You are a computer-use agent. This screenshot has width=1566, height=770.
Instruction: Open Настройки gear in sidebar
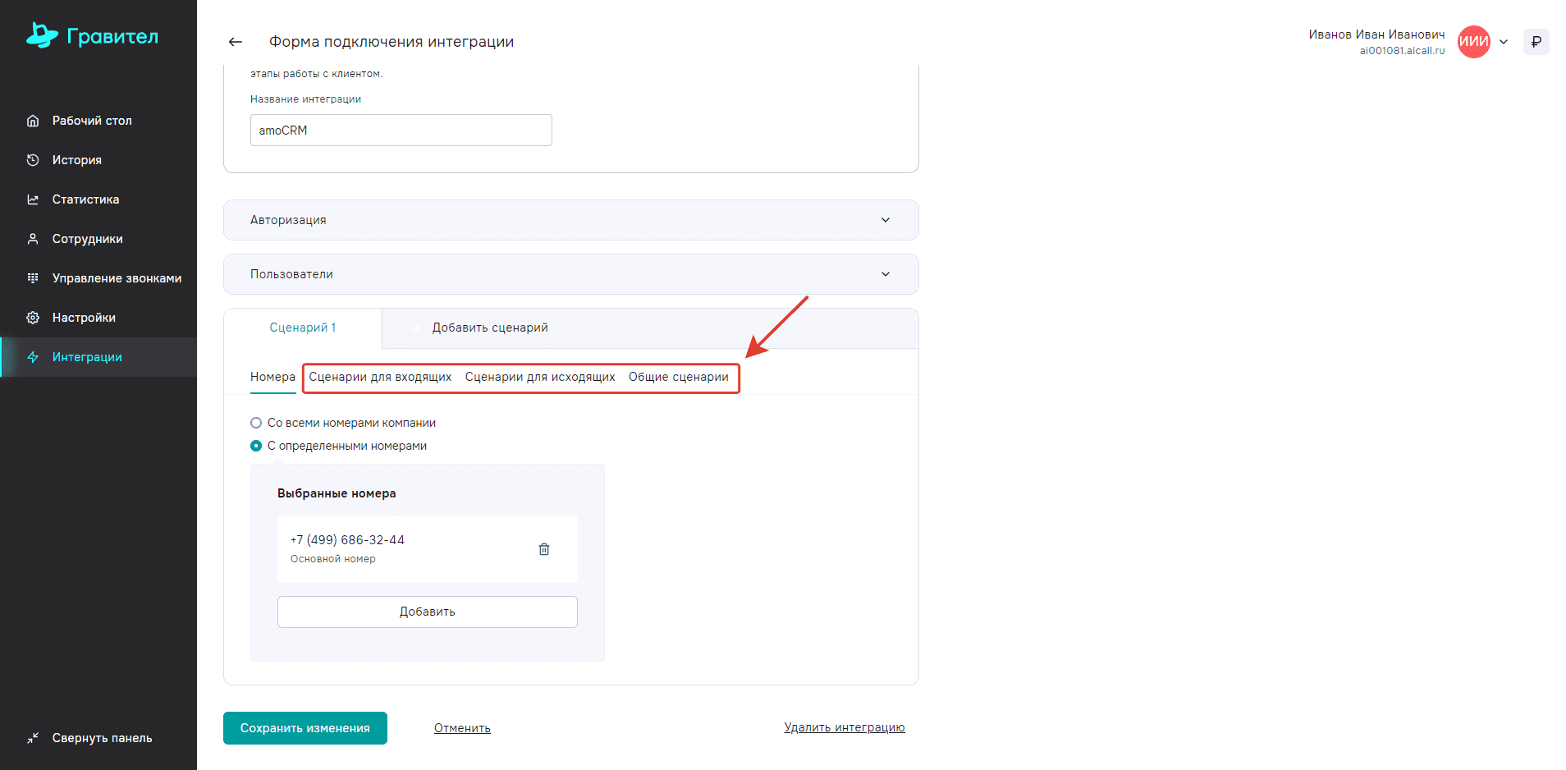(x=33, y=318)
